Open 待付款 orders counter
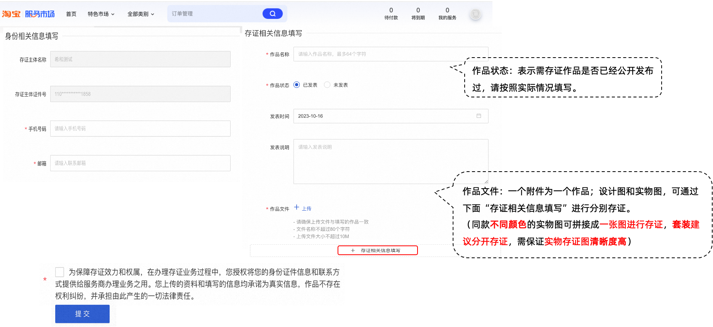 pyautogui.click(x=391, y=14)
